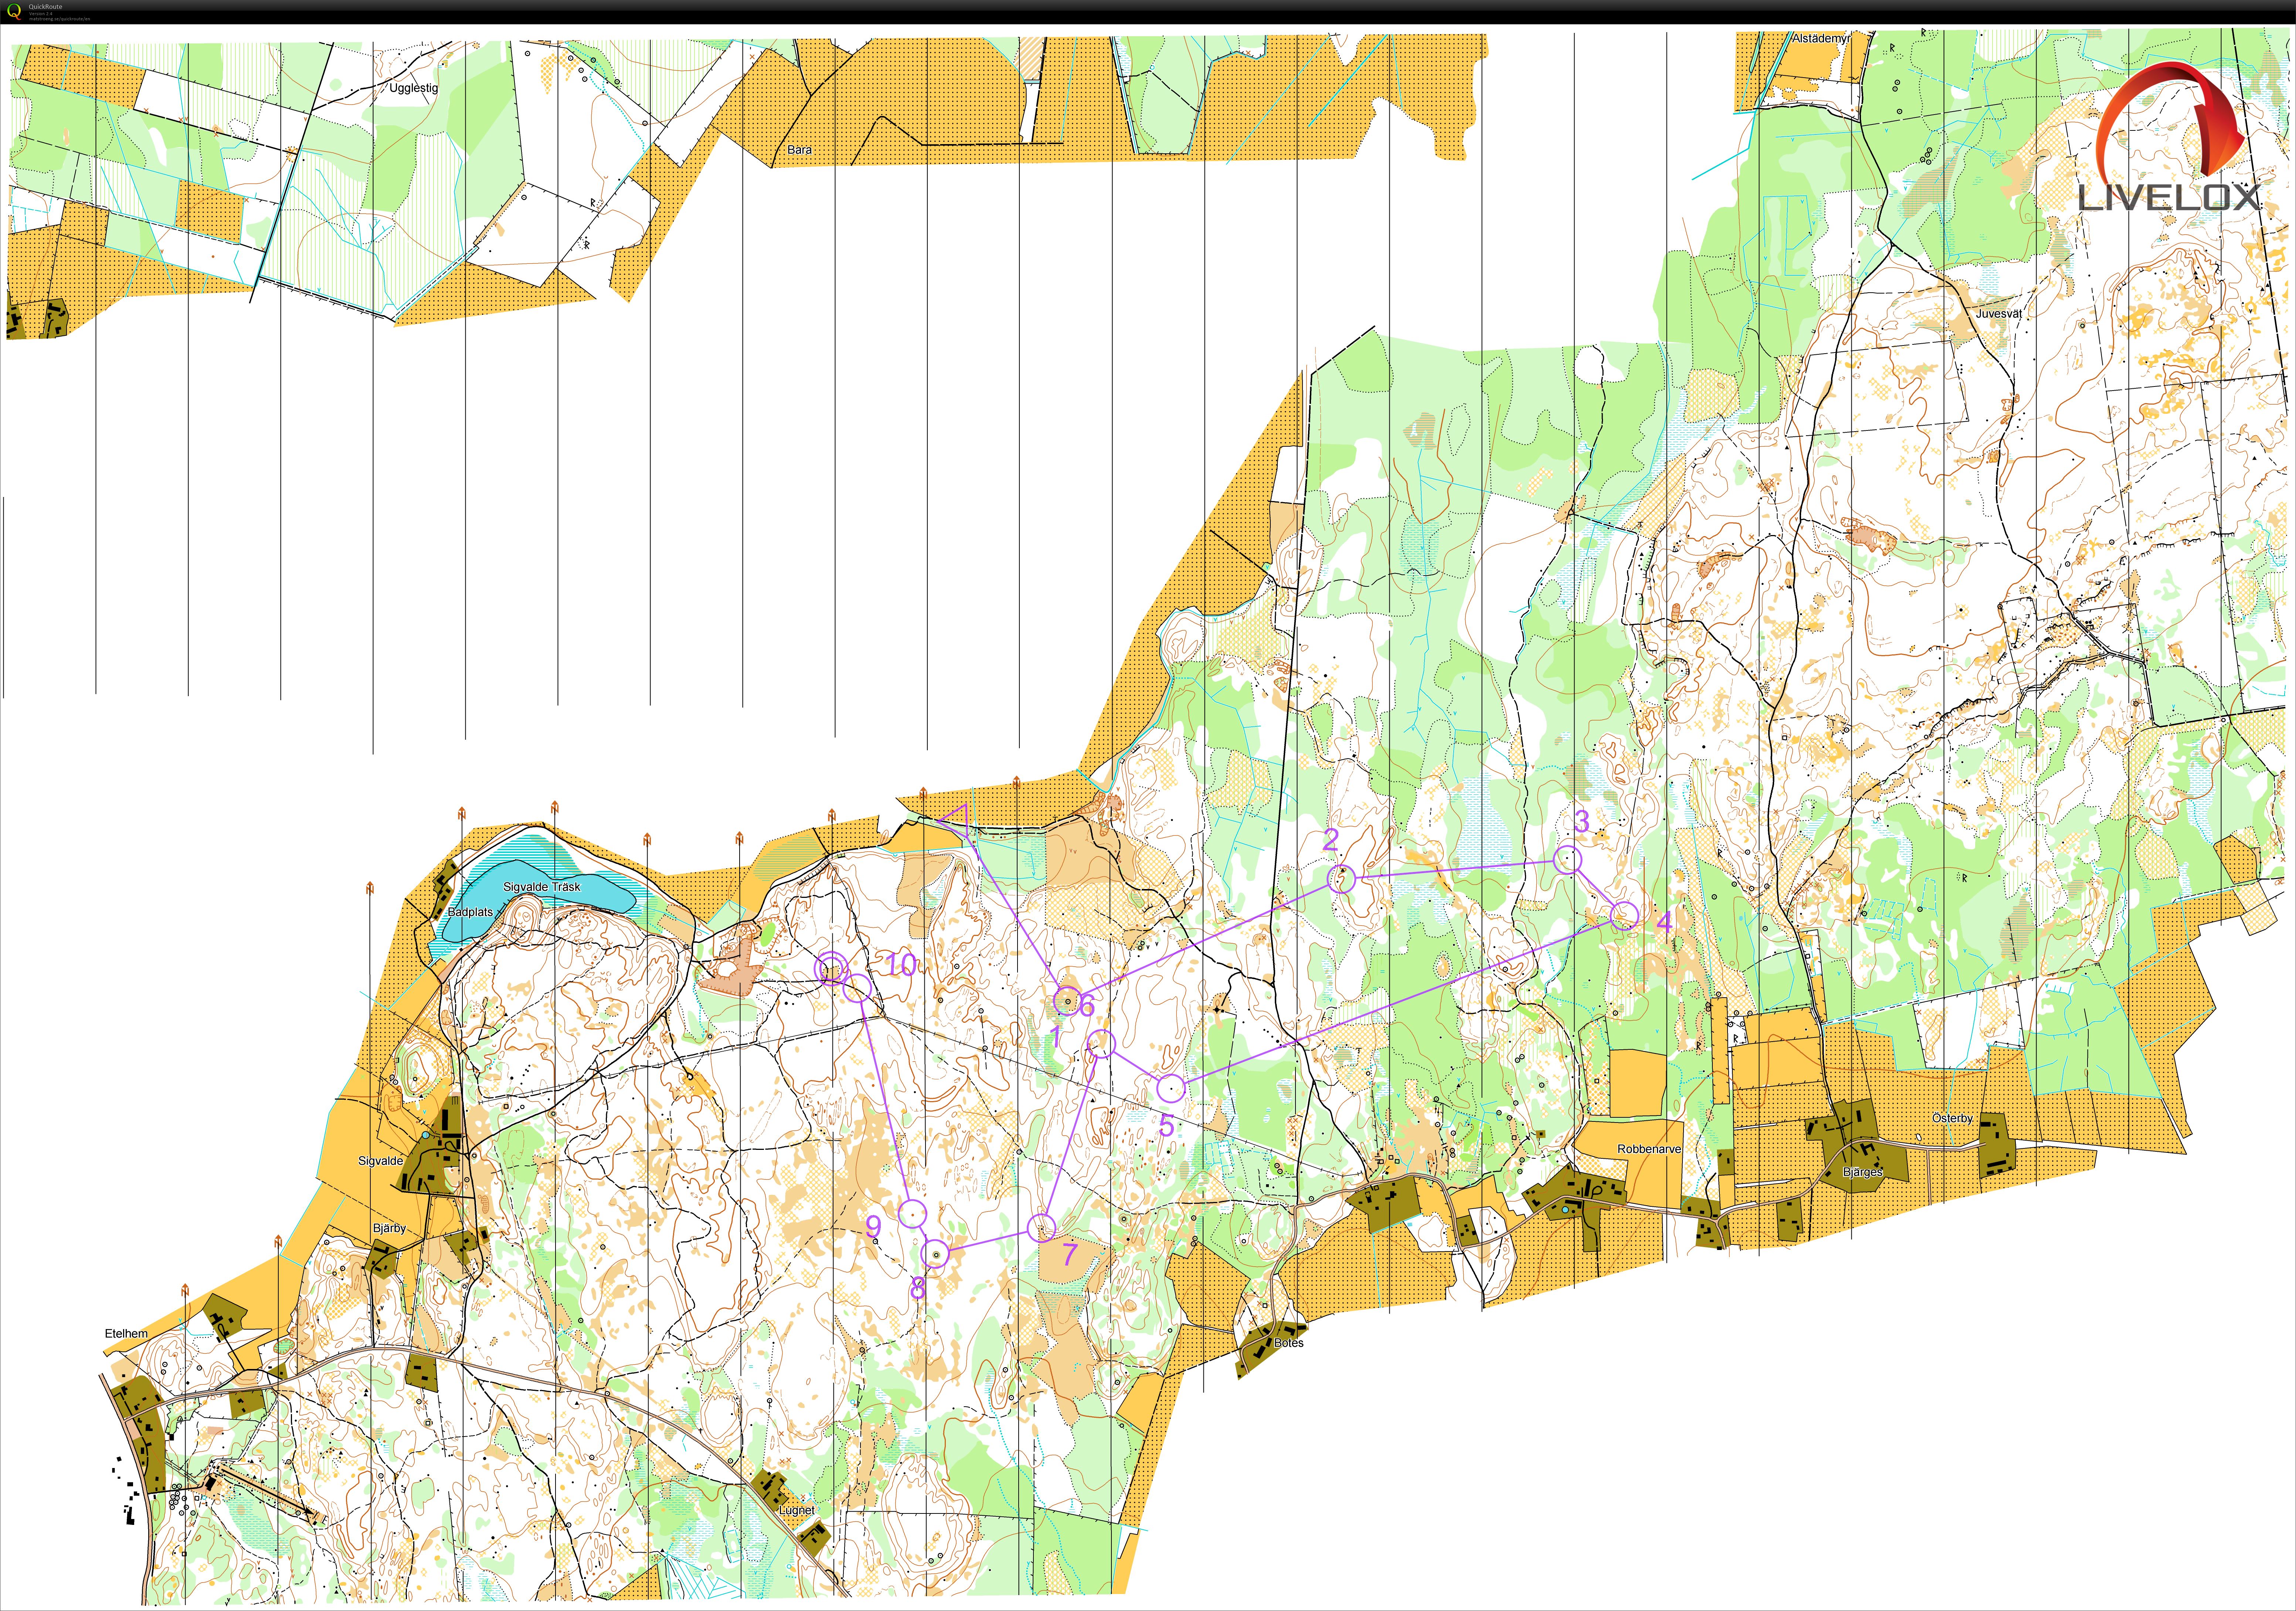Click the Lugnet place name
Viewport: 2296px width, 1611px height.
tap(796, 1510)
